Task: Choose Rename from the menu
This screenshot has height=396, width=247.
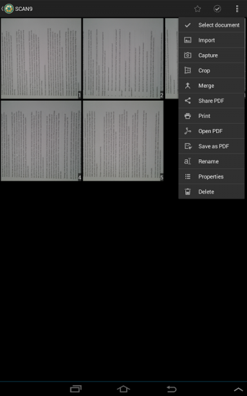Action: click(x=212, y=161)
